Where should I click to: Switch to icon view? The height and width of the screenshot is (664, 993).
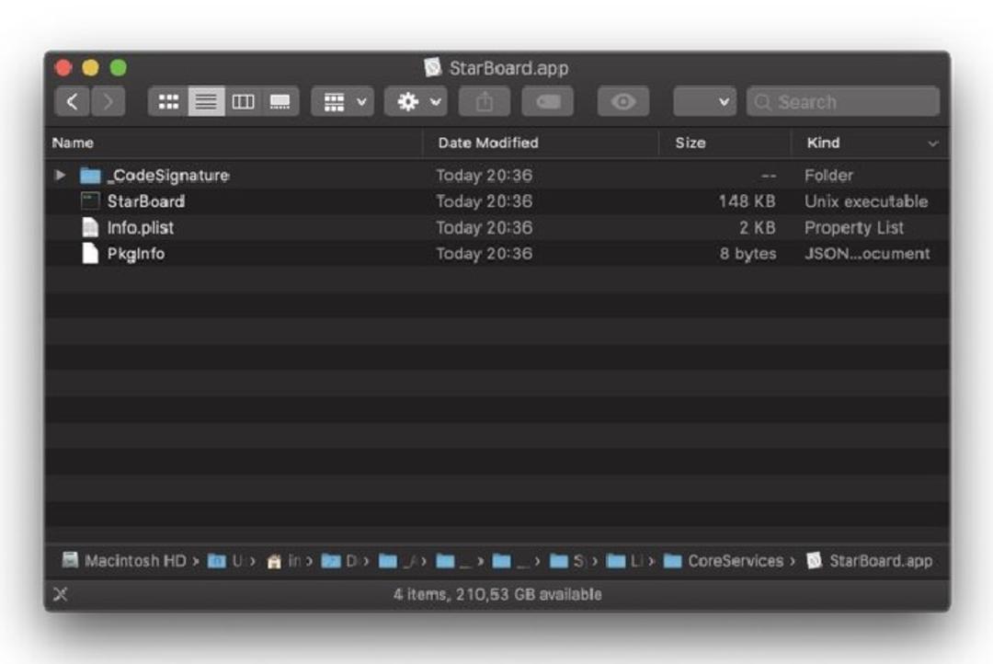click(x=168, y=102)
